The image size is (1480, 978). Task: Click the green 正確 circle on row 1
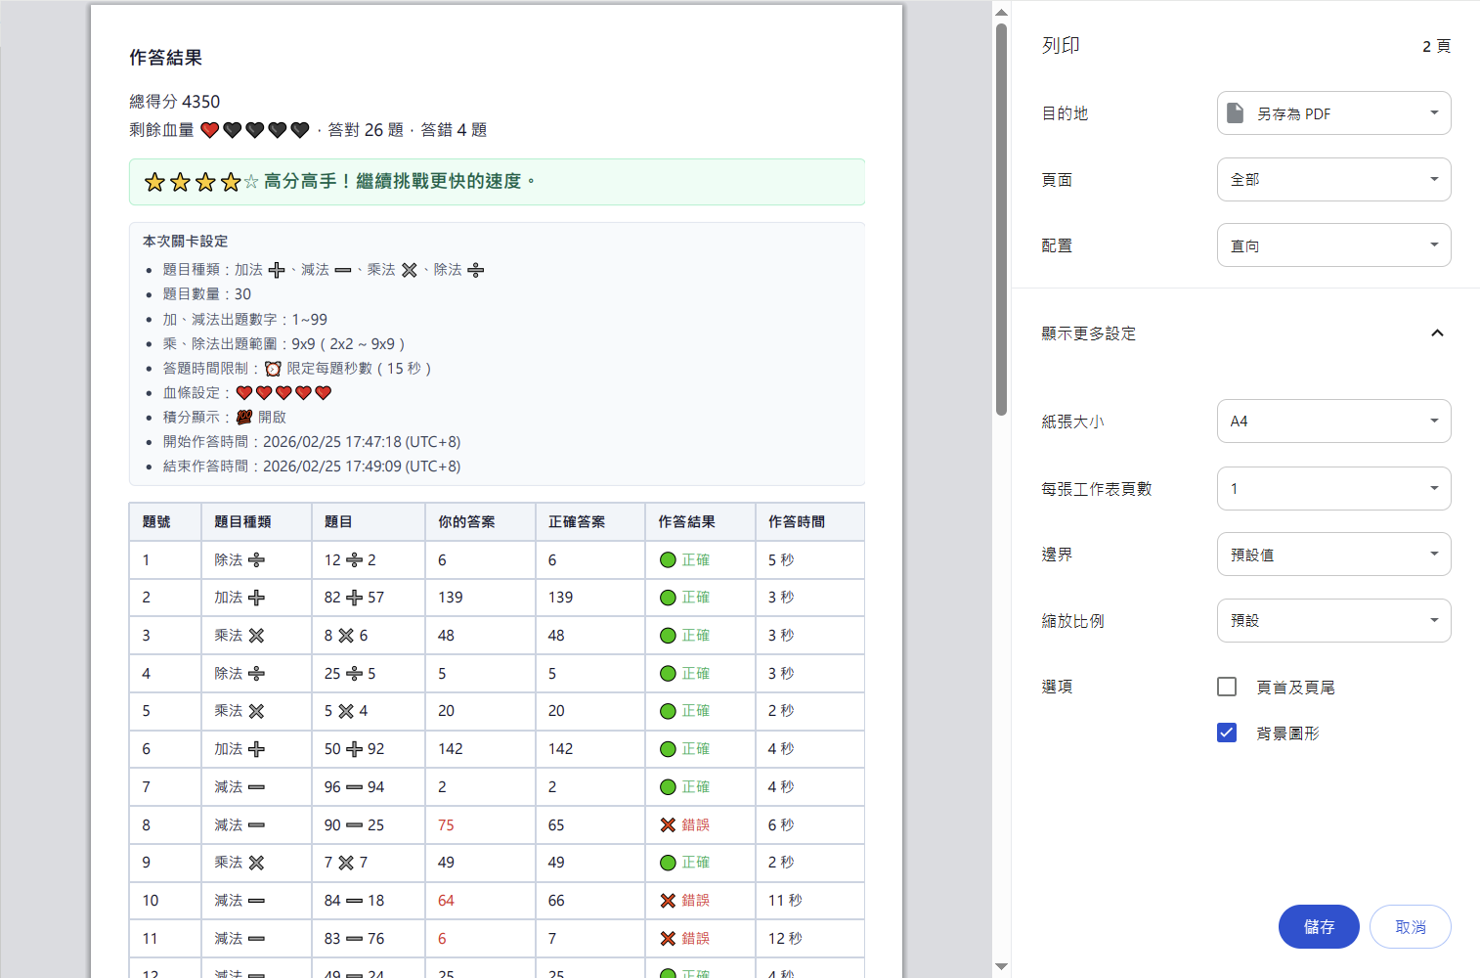[668, 559]
